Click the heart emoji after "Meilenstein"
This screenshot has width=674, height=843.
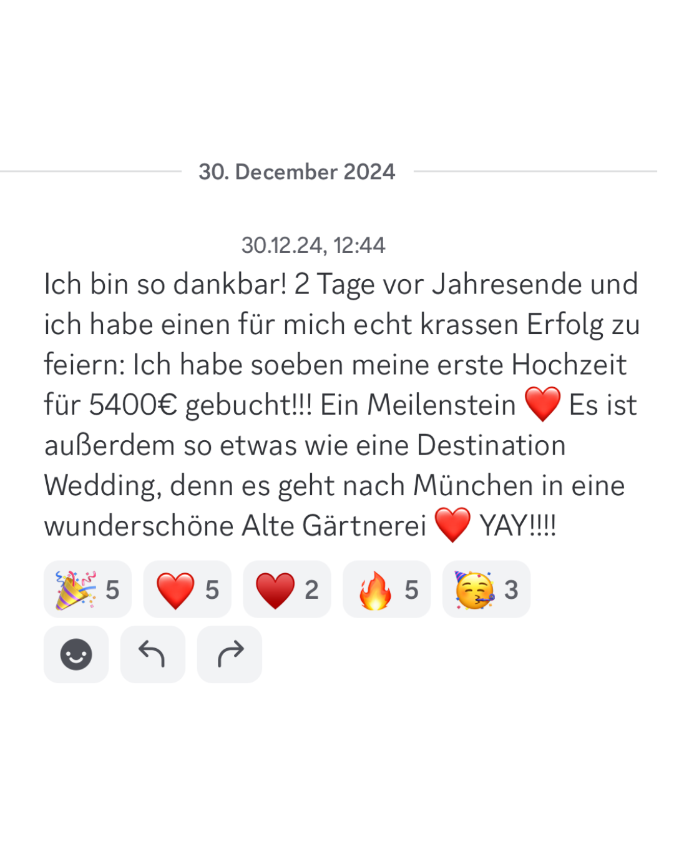(542, 404)
